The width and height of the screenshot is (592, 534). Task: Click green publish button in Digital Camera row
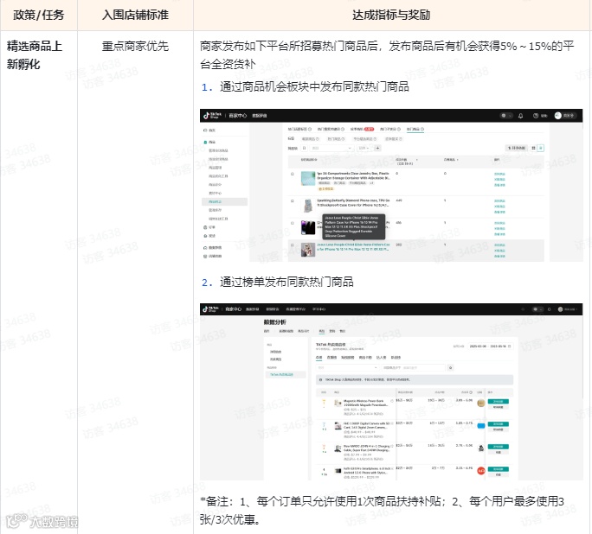498,424
